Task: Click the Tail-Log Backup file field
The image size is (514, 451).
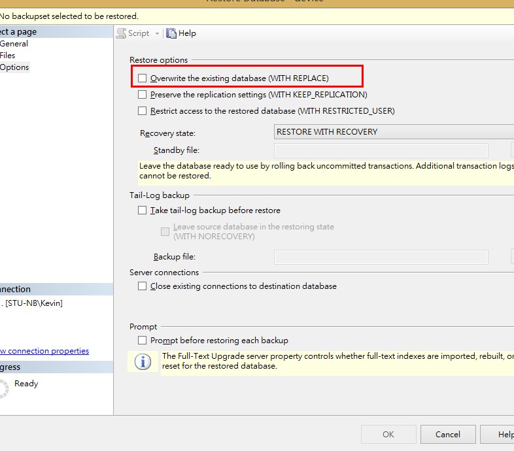Action: pyautogui.click(x=381, y=257)
